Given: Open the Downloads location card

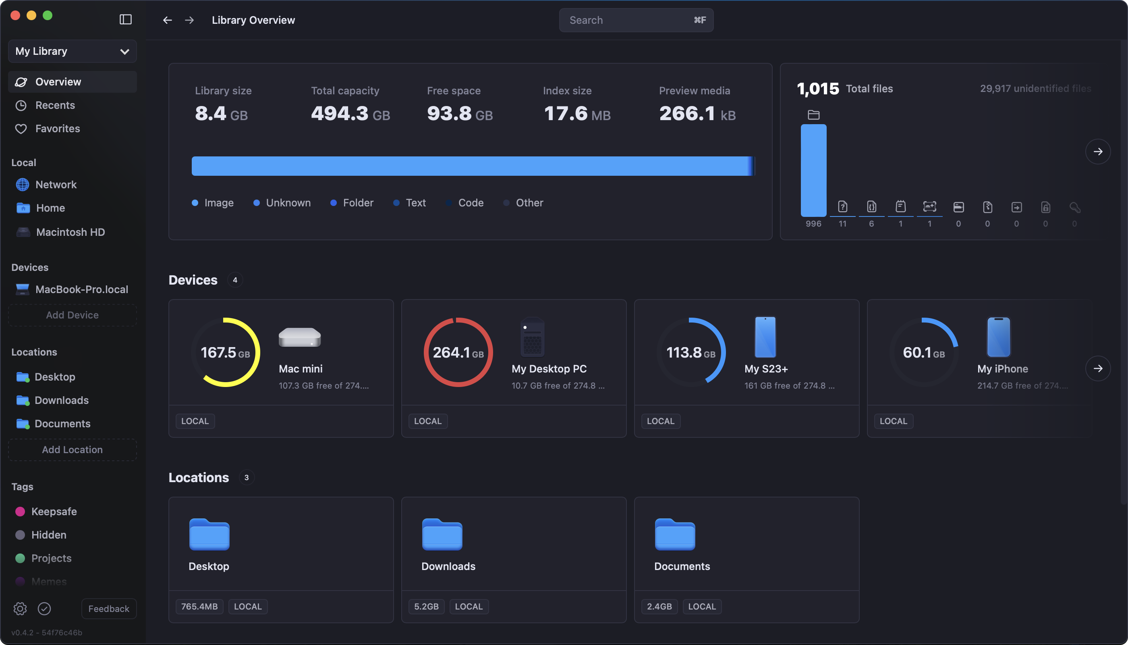Looking at the screenshot, I should [x=514, y=545].
